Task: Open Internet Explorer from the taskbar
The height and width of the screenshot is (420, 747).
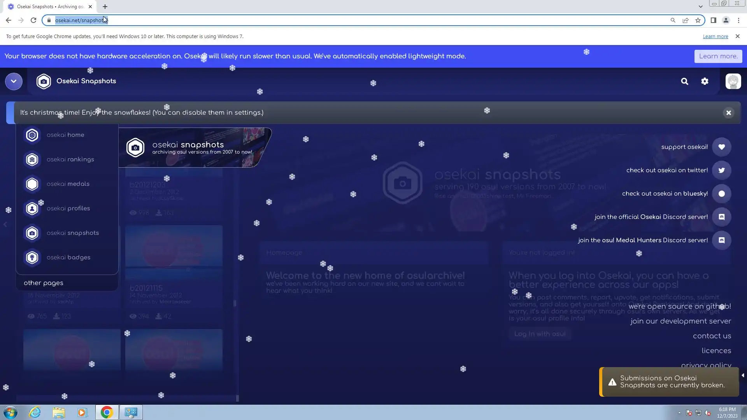Action: (35, 412)
